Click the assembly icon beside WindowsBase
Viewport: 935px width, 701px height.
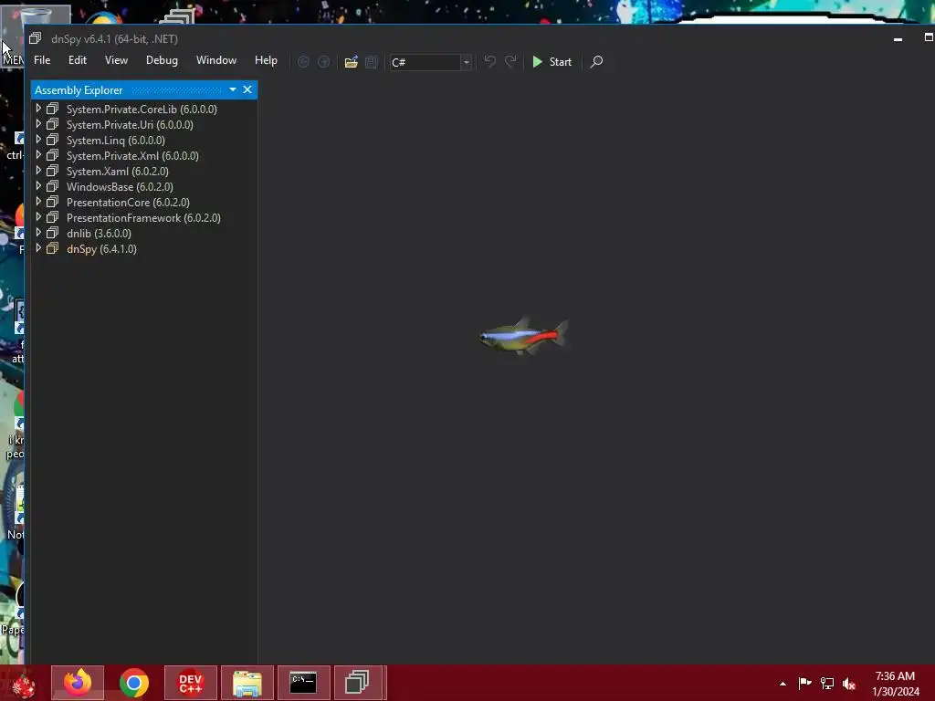click(x=52, y=186)
